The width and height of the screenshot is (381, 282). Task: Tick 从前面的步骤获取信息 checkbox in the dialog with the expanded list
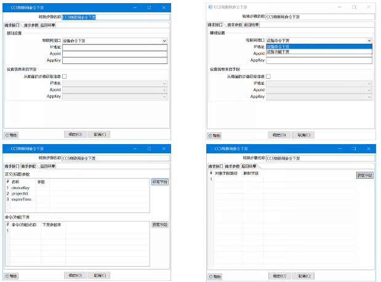pos(268,76)
